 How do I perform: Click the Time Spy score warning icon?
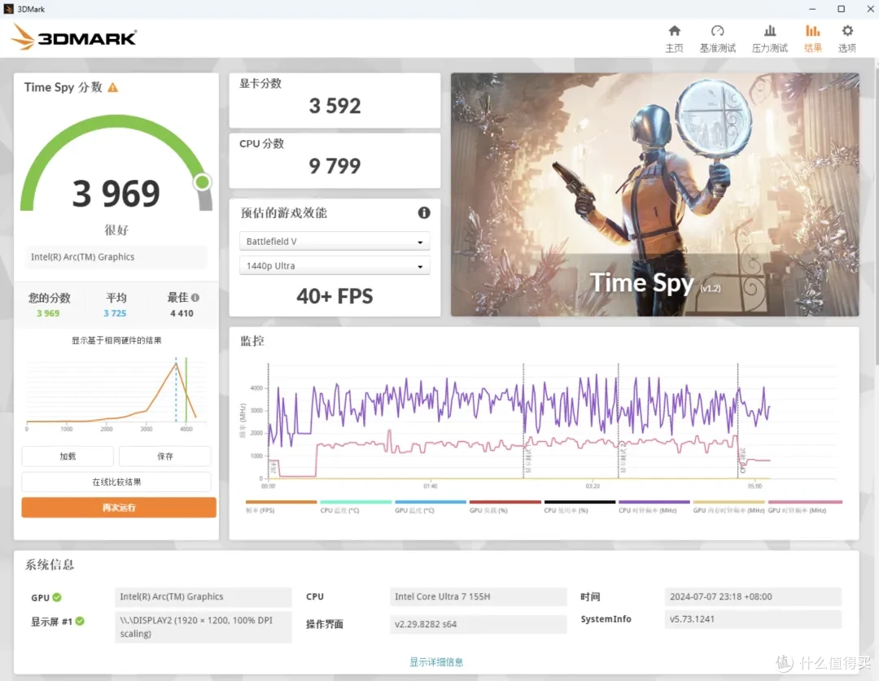pos(112,87)
